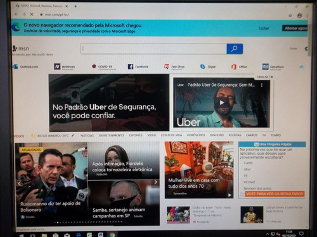Click the web search input field
Screen dimensions: 317x237
153,49
